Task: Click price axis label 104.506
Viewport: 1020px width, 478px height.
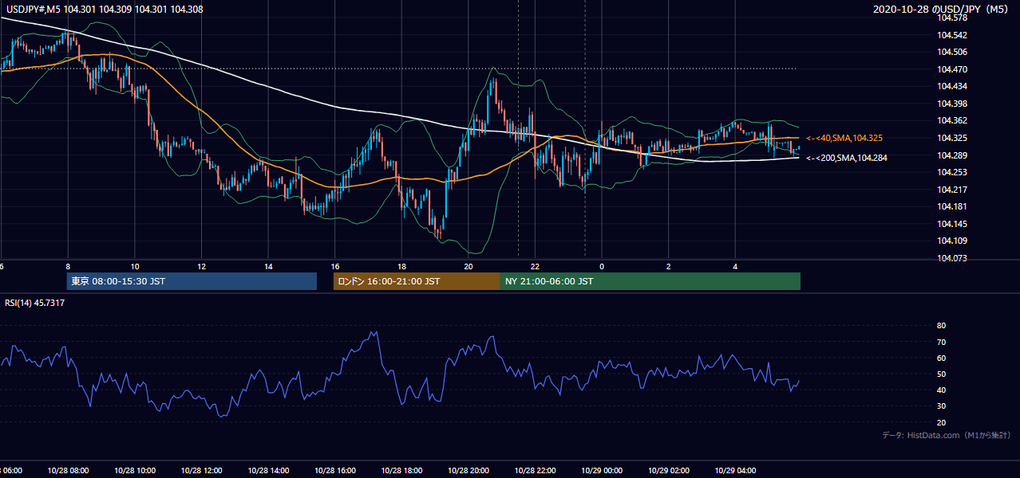Action: coord(951,52)
